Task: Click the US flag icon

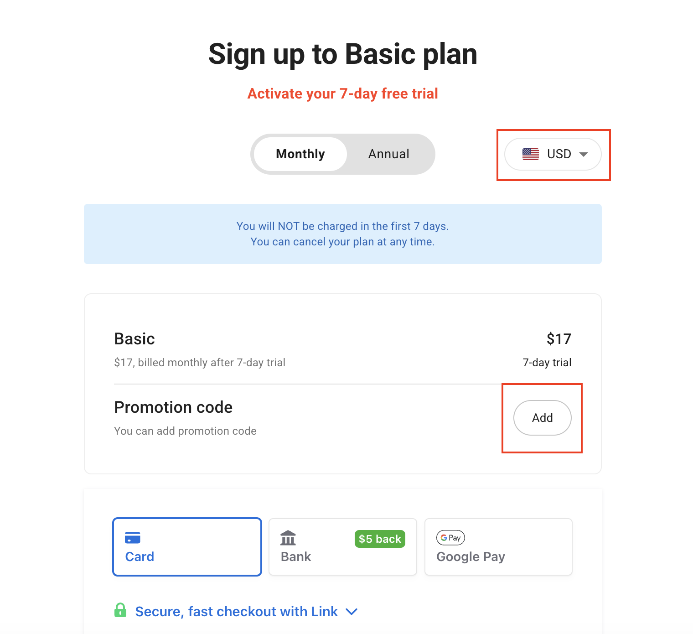Action: pyautogui.click(x=530, y=154)
